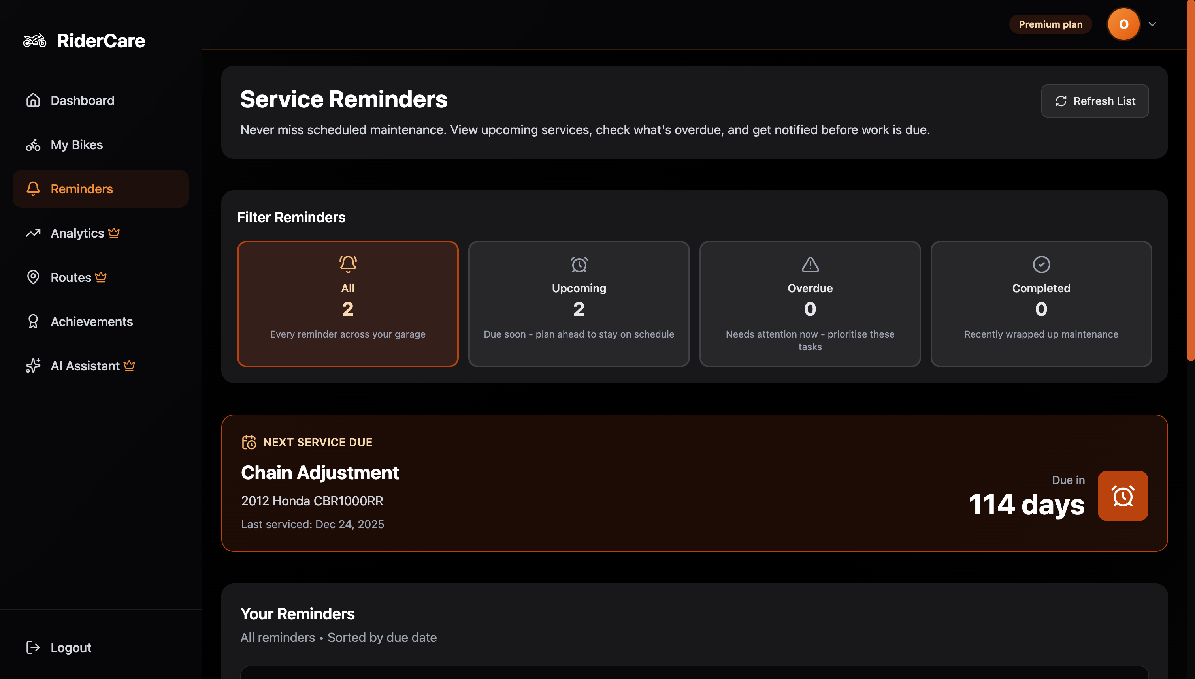Select the Routes map pin icon

tap(33, 277)
